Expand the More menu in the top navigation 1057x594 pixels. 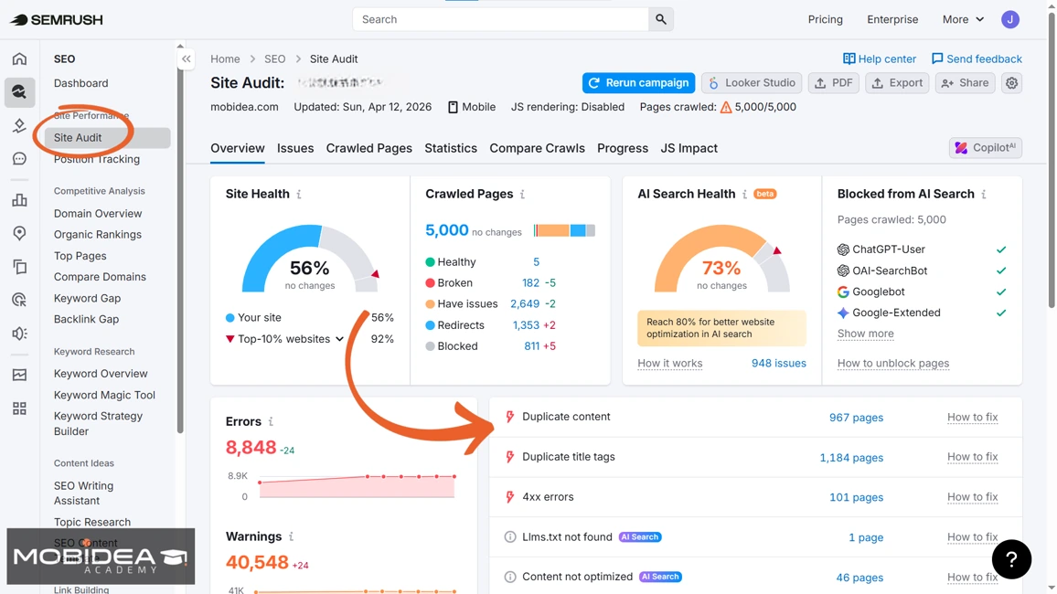[x=961, y=18]
